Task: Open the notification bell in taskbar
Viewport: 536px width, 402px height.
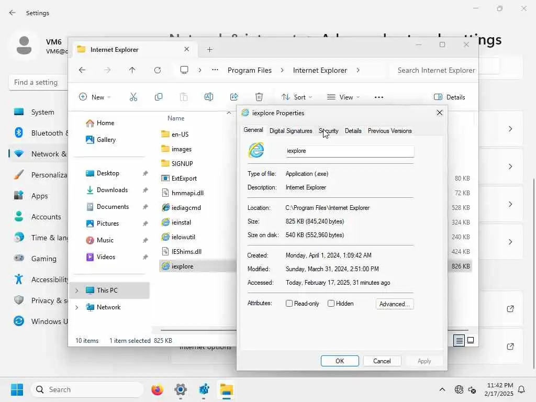Action: point(522,389)
